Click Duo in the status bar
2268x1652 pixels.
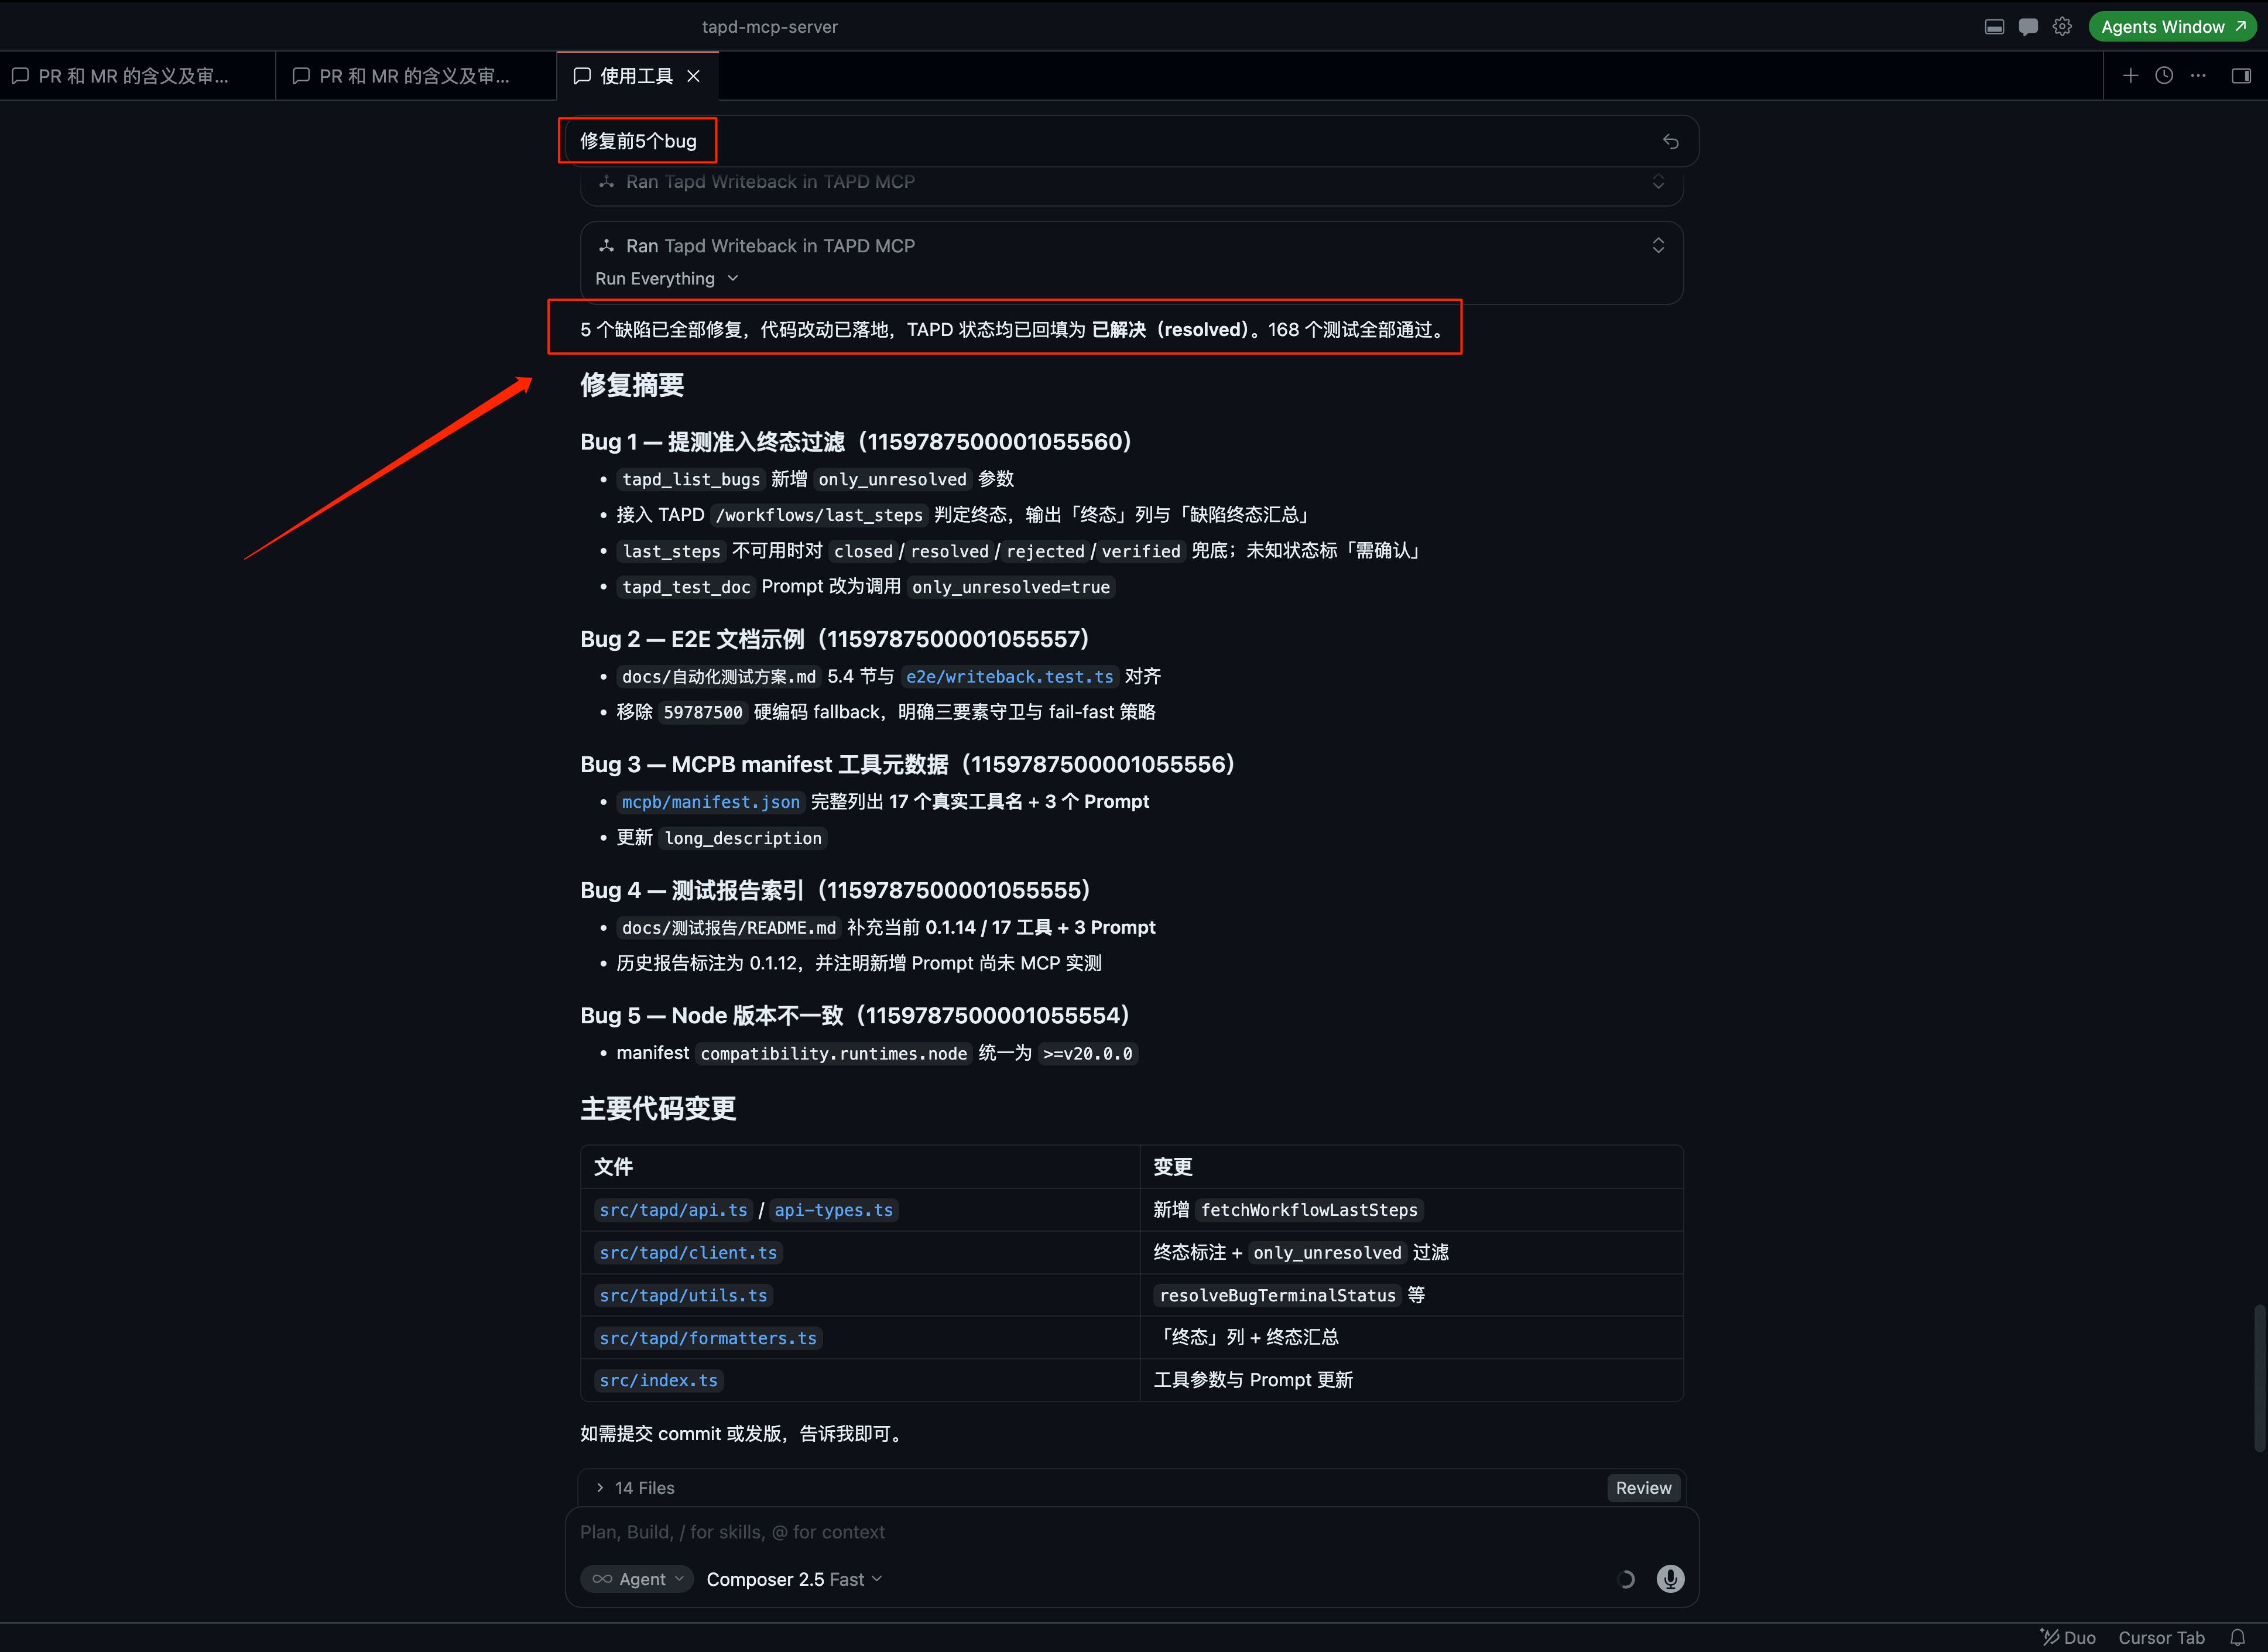[x=2068, y=1637]
